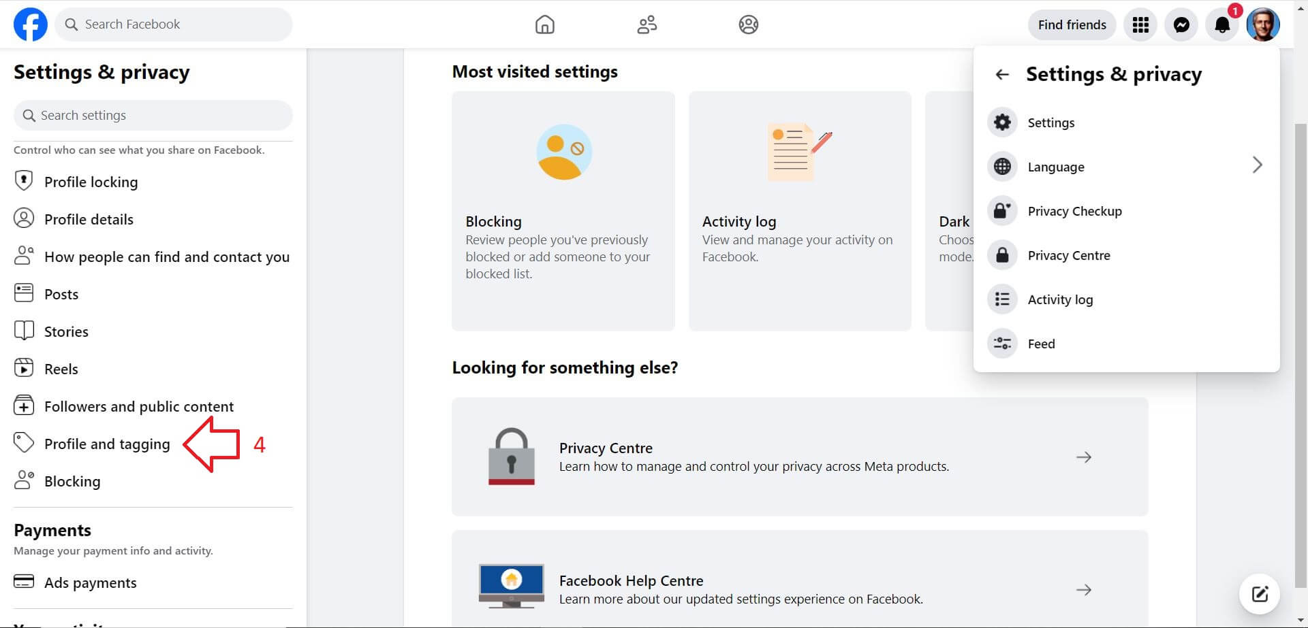Image resolution: width=1308 pixels, height=628 pixels.
Task: Open the apps grid menu icon
Action: click(1140, 25)
